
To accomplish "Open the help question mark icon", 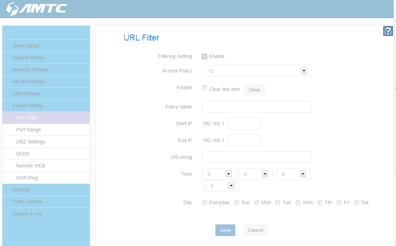I will (x=388, y=31).
